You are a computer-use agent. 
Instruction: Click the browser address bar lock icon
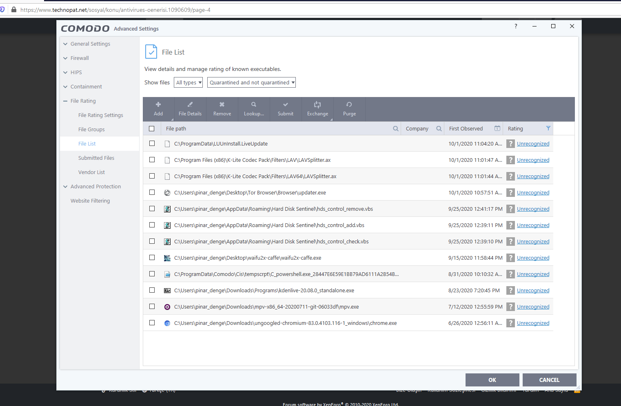click(x=14, y=9)
